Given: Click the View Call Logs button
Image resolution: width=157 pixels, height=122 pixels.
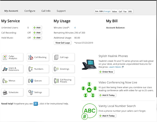Looking at the screenshot, I should click(x=63, y=43).
